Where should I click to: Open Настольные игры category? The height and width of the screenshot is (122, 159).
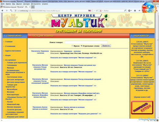pyautogui.click(x=14, y=77)
